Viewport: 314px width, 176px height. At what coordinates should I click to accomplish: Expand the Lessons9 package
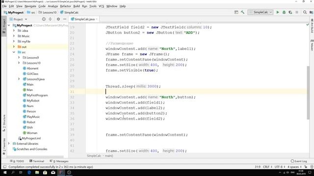(19, 58)
